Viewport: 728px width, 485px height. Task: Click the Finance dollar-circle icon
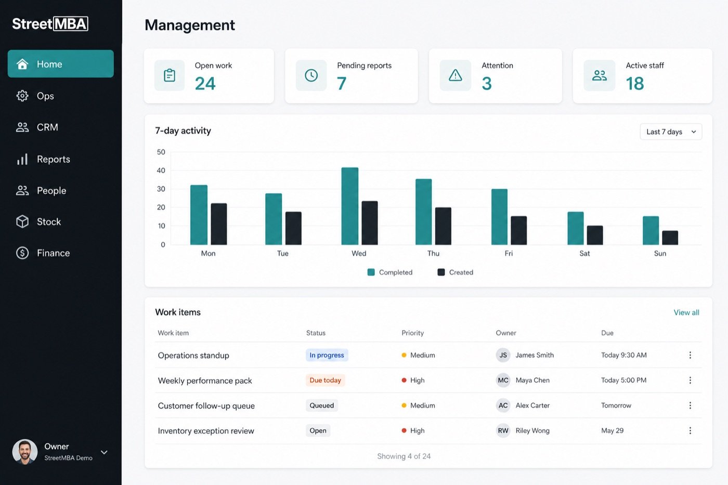22,253
